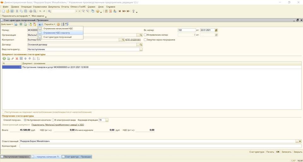
Task: Open the 'Действия' dropdown menu
Action: (x=7, y=24)
